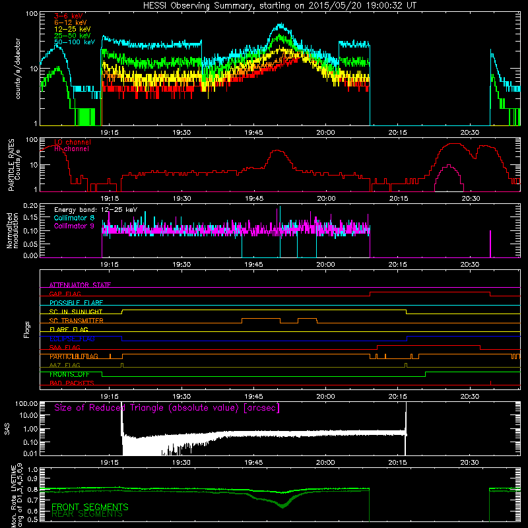Click the 12-25 keV count-rate legend label

tap(73, 29)
